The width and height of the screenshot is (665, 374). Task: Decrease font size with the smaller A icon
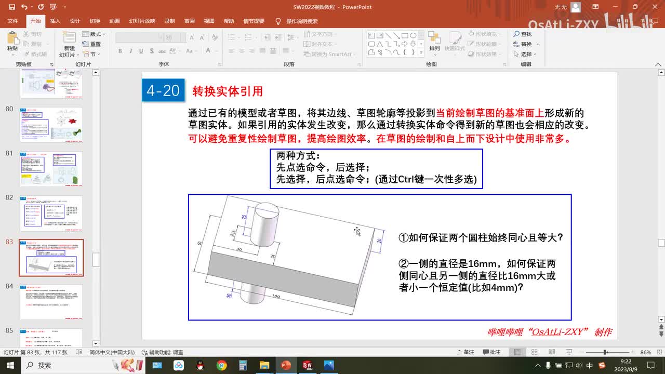201,38
